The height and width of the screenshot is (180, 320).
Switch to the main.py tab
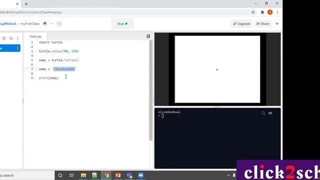35,36
